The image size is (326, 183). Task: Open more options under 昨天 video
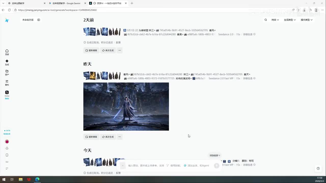click(x=120, y=137)
